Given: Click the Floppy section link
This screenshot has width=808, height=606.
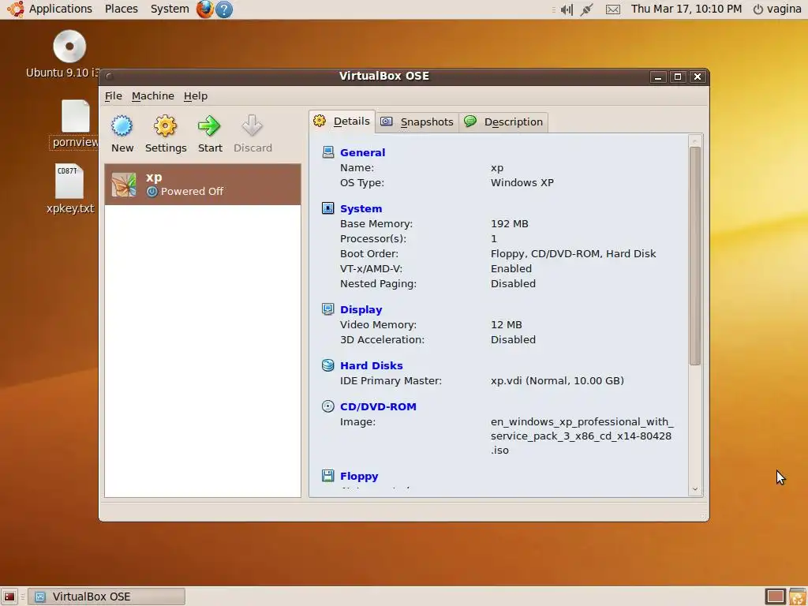Looking at the screenshot, I should [x=359, y=476].
